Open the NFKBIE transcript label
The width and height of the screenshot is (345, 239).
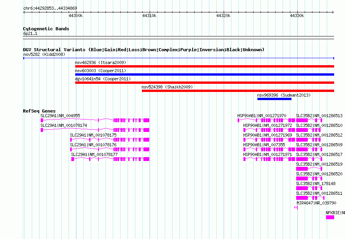(335, 213)
